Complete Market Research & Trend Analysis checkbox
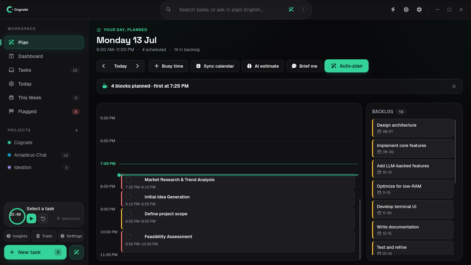 point(129,180)
